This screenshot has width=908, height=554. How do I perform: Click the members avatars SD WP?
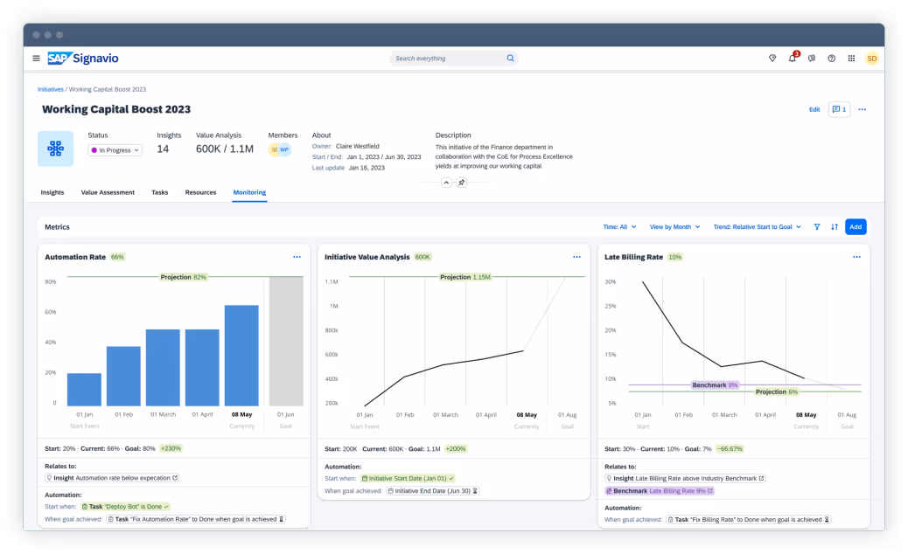pyautogui.click(x=280, y=149)
